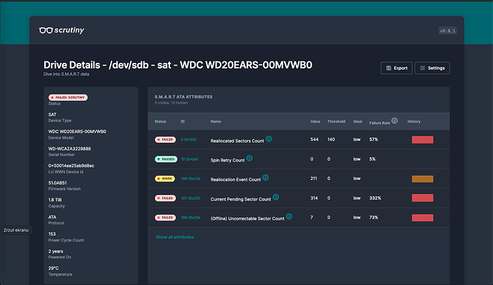Click the ID column header

183,121
